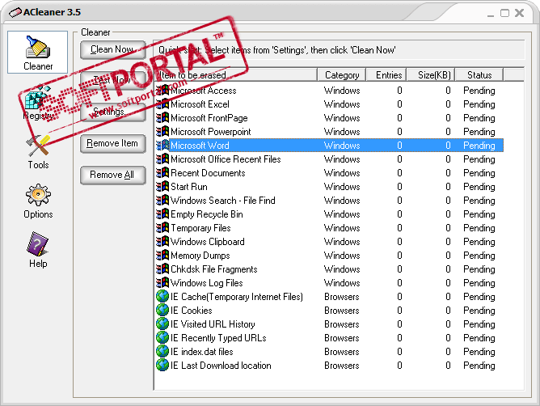Select the Memory Dumps text label
540x406 pixels.
(200, 256)
